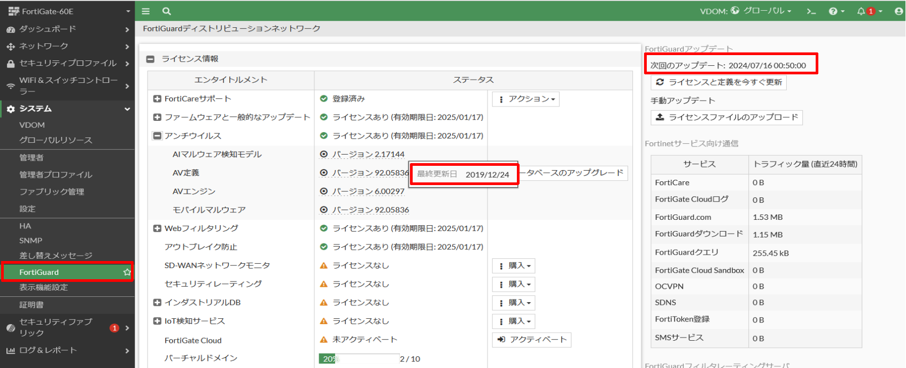Click the security profile lock icon
Image resolution: width=906 pixels, height=368 pixels.
pyautogui.click(x=11, y=64)
